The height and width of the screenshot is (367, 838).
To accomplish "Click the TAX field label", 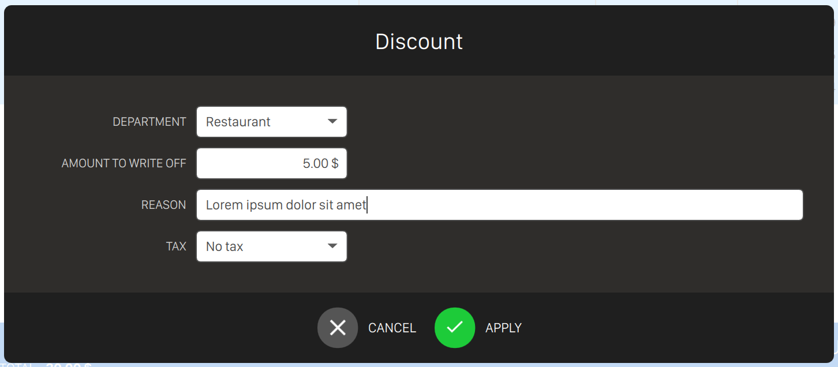I will [176, 246].
